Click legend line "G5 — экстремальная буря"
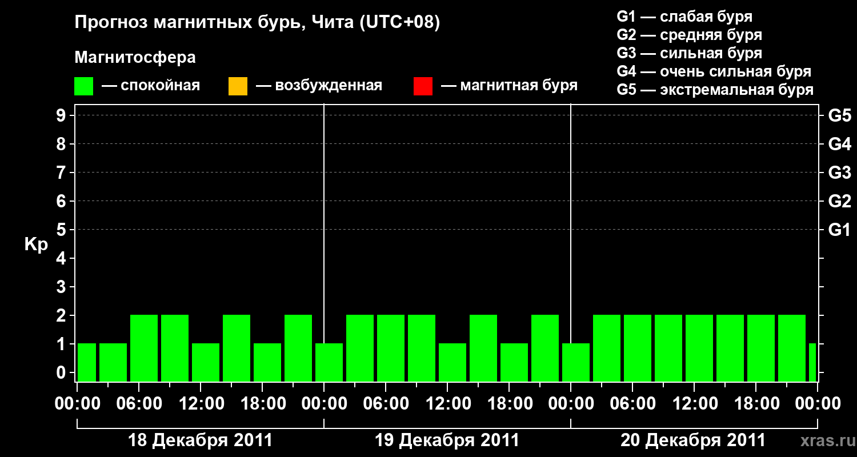The height and width of the screenshot is (457, 857). pyautogui.click(x=715, y=90)
